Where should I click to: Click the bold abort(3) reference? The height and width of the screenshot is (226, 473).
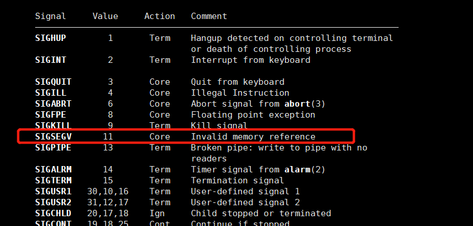305,104
